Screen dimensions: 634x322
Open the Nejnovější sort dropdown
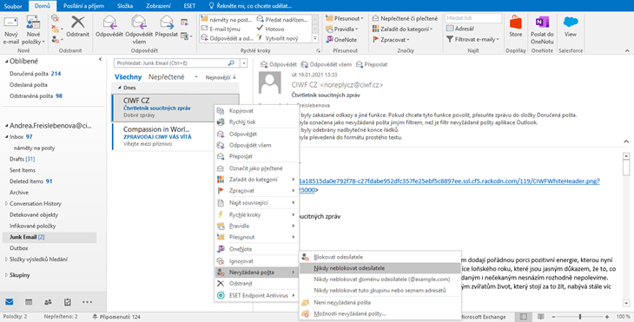[x=221, y=77]
